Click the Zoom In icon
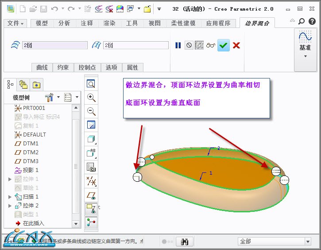The width and height of the screenshot is (321, 250). pyautogui.click(x=91, y=98)
